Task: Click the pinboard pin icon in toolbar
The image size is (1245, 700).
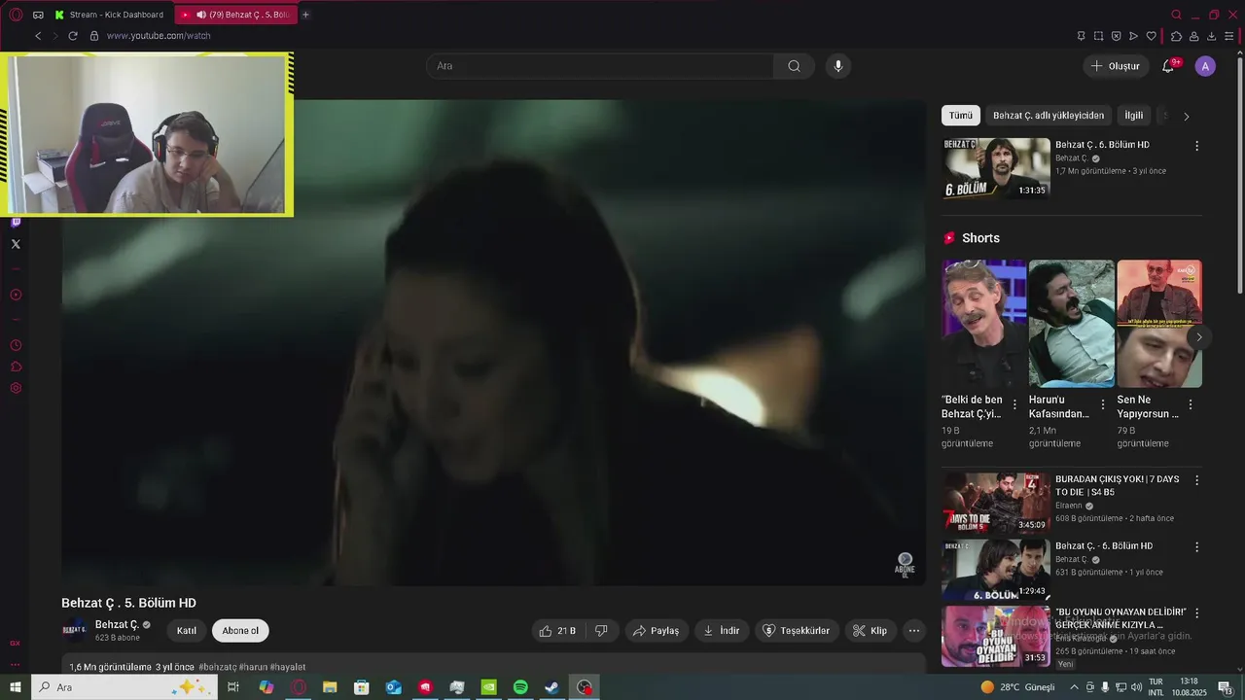Action: (x=1081, y=36)
